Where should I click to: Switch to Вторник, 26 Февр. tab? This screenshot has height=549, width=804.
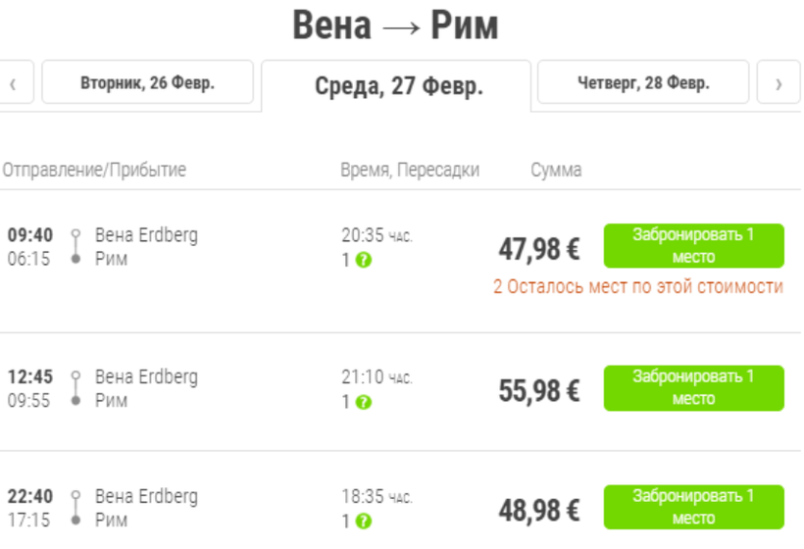[x=147, y=83]
